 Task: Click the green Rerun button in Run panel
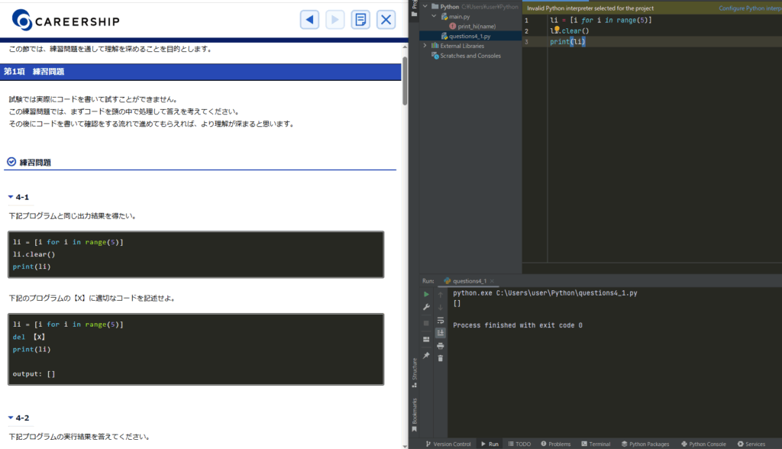[x=426, y=294]
